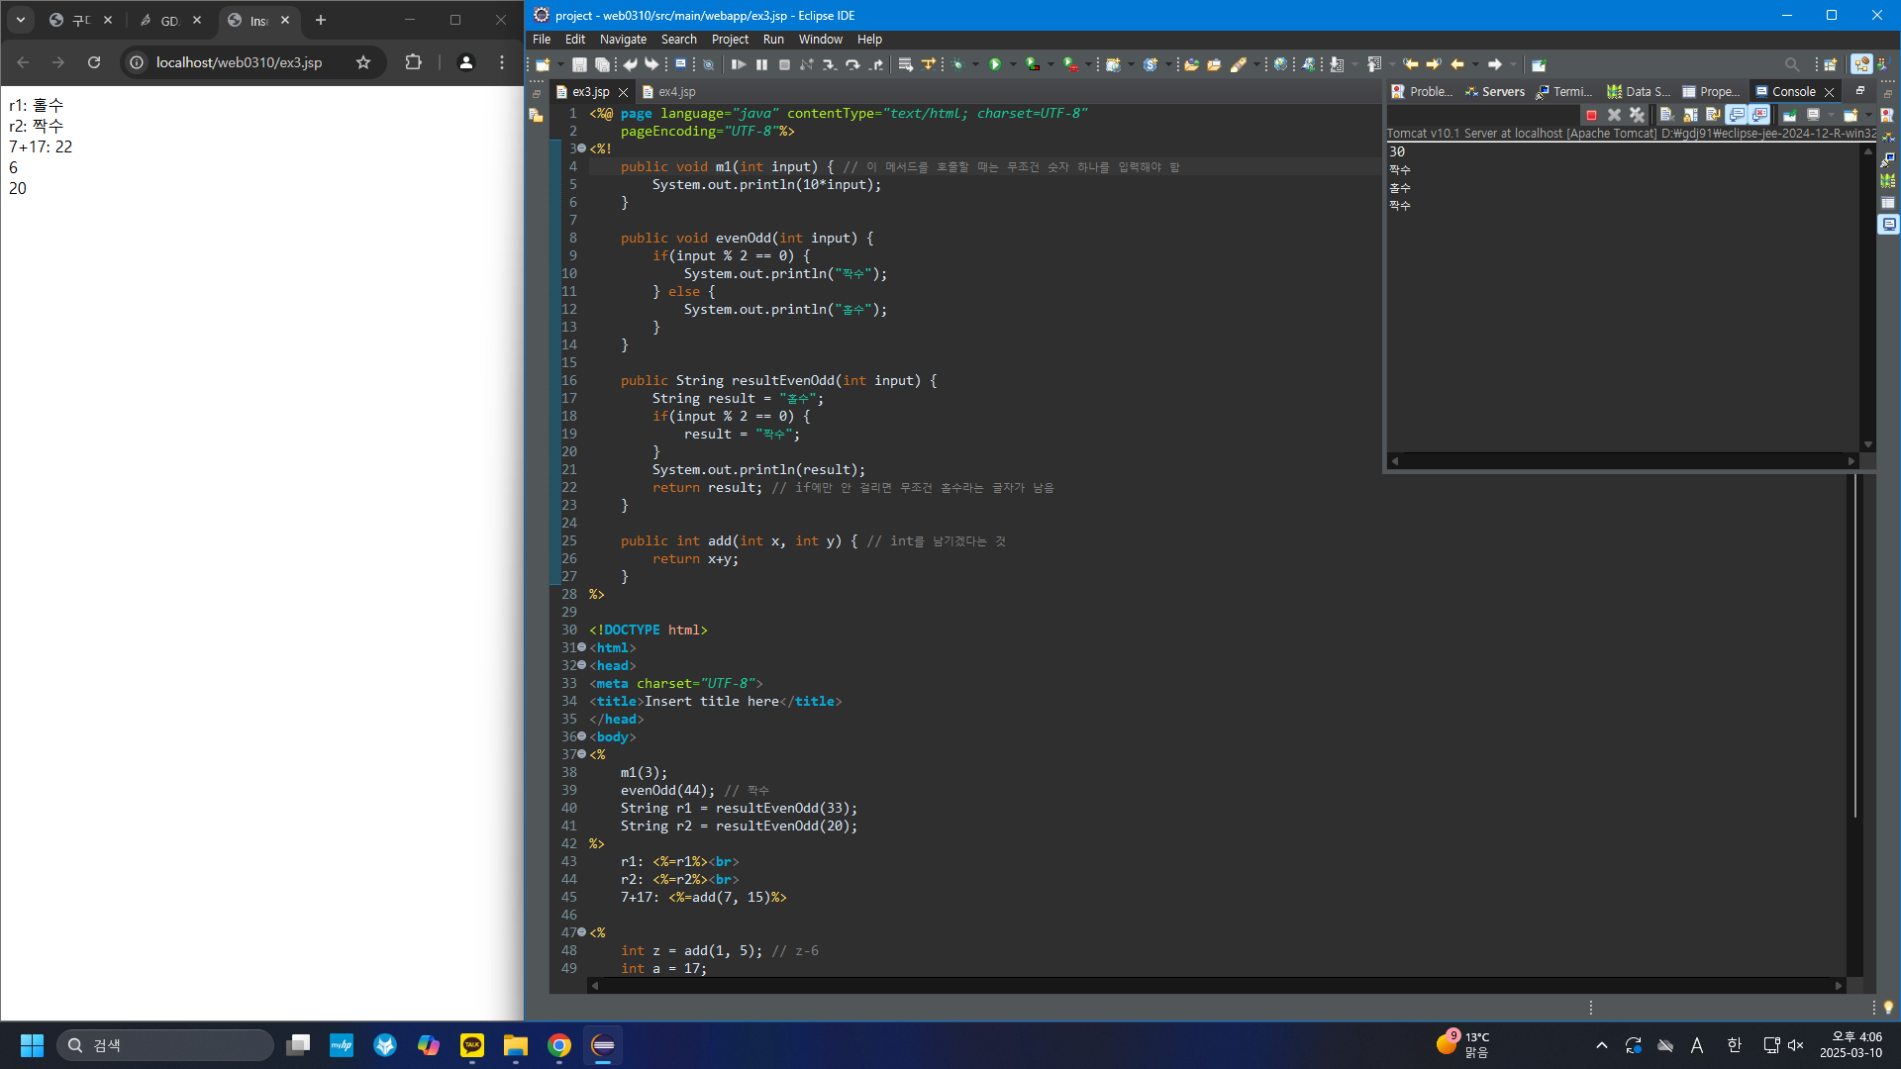Click the Pin Console icon
The height and width of the screenshot is (1069, 1901).
[x=1789, y=115]
